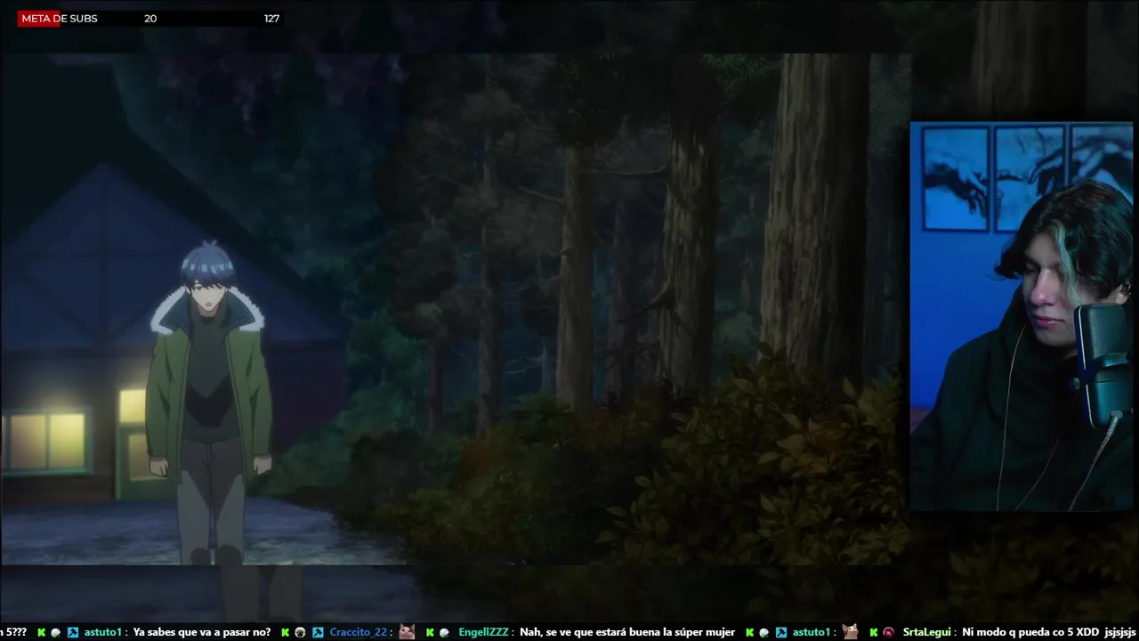
Task: Click the message 'Ni modo q pueda co 5 XDD'
Action: click(1030, 632)
